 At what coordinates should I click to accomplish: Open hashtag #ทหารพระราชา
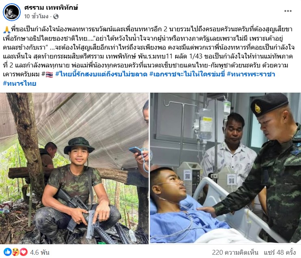point(251,74)
